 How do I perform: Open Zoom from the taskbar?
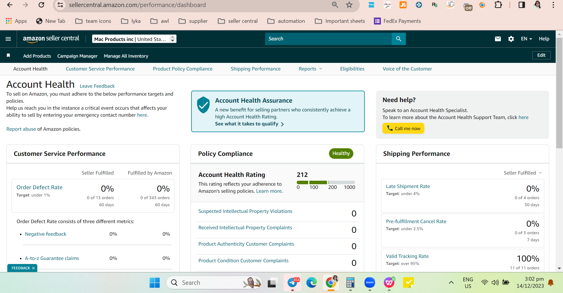tap(369, 283)
